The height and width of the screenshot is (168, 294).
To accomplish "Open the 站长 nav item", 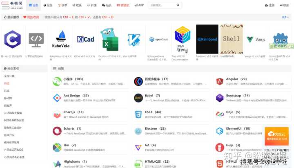I will tap(107, 5).
